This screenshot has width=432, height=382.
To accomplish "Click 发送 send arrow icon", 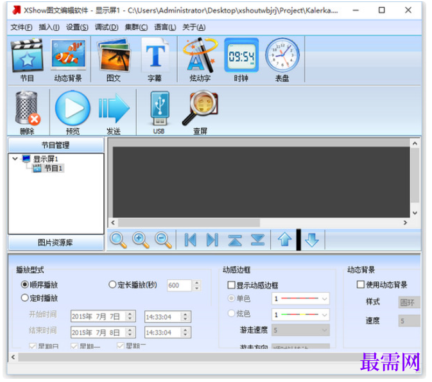I will pos(114,108).
